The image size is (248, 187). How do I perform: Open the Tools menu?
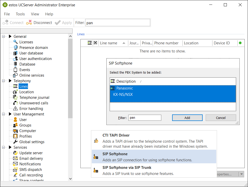20,14
